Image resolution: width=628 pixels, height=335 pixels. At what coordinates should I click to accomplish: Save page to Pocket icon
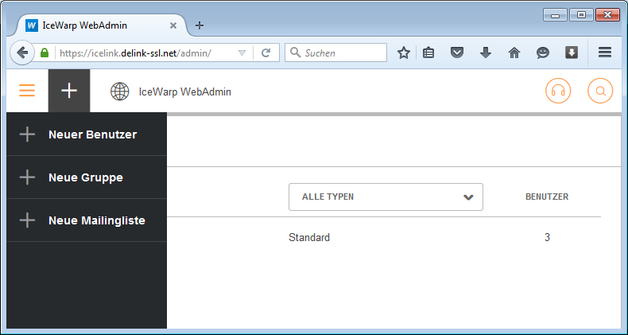457,53
